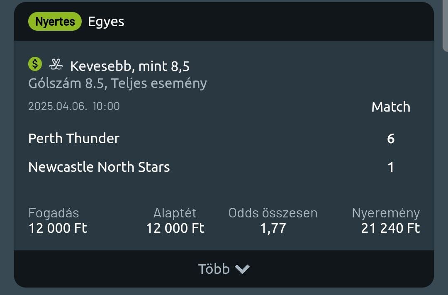Click the Gólszám 8.5, Teljes esemény market text
The image size is (448, 295).
(x=117, y=83)
